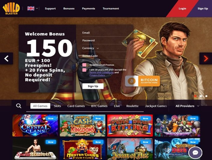
Task: Open the live chat bubble icon
Action: tap(195, 153)
